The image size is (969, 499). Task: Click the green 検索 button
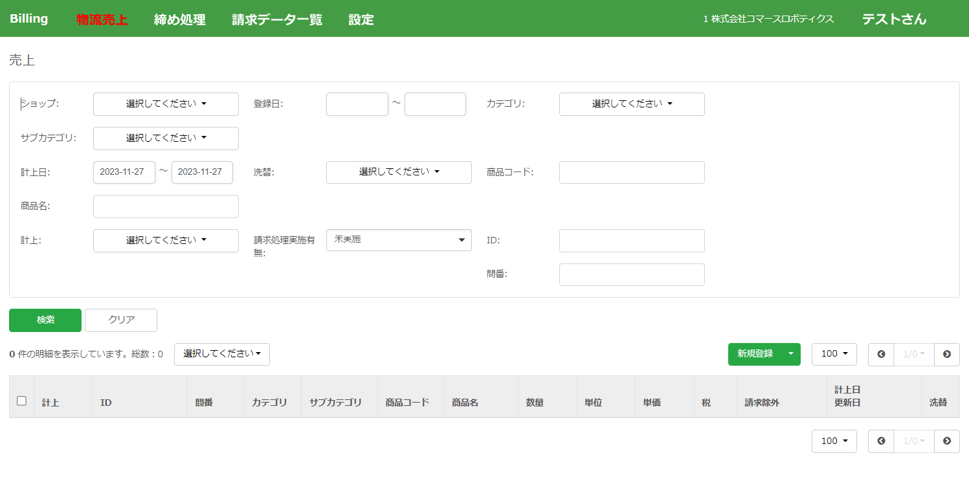click(45, 320)
